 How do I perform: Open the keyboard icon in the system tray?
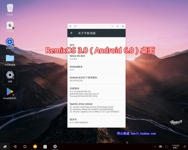tap(160, 146)
